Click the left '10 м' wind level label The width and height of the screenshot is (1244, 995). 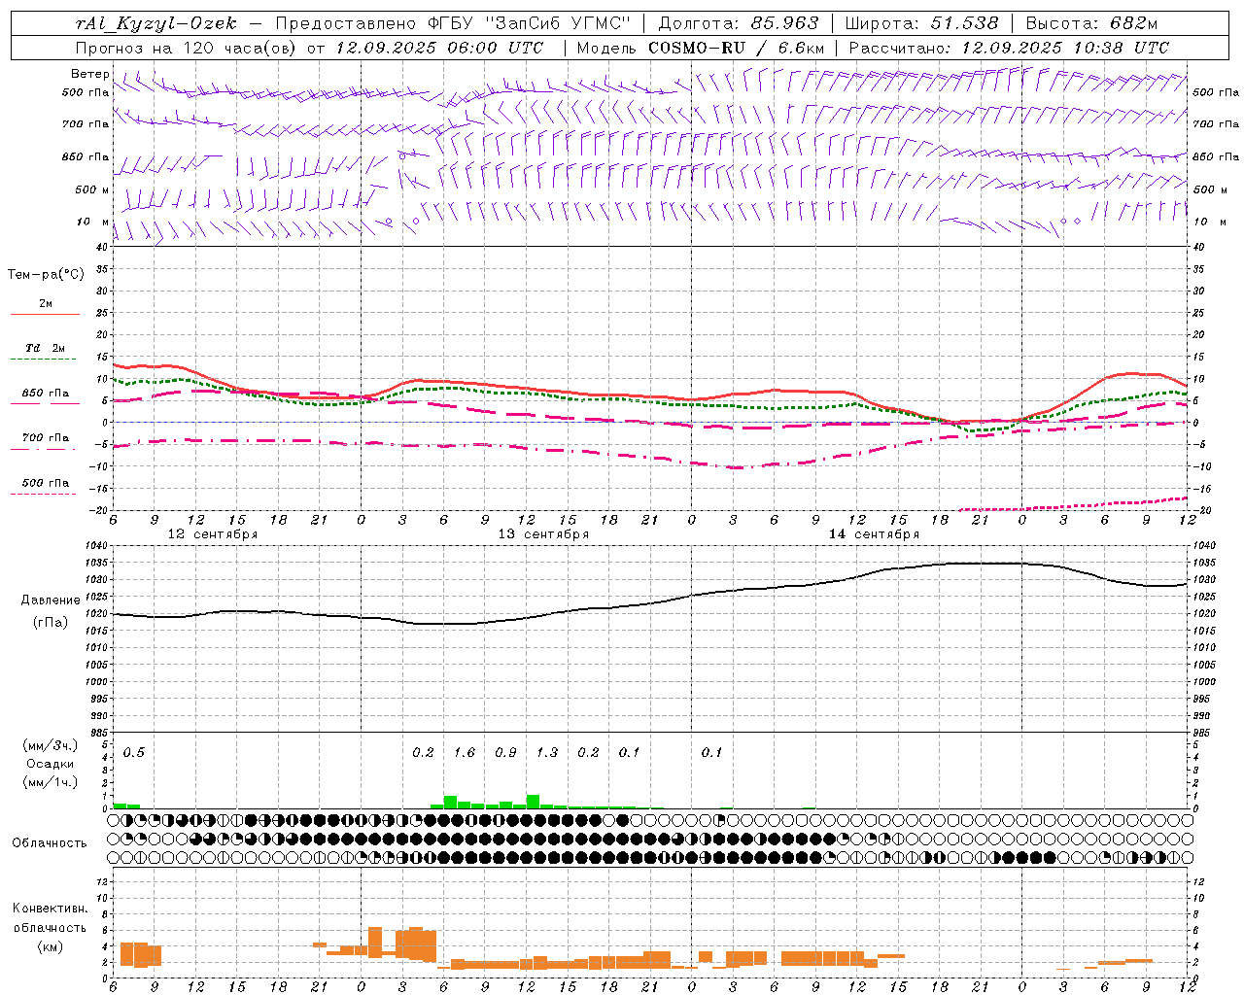pos(93,222)
